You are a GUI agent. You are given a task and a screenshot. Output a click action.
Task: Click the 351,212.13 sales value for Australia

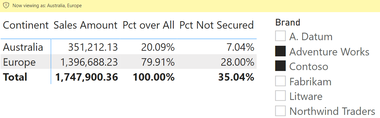click(x=93, y=47)
